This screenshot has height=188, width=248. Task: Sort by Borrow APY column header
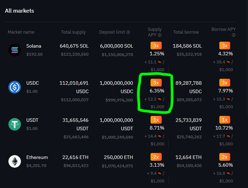click(x=224, y=29)
